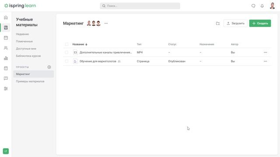Open the Библиотека курсов section

pos(28,56)
